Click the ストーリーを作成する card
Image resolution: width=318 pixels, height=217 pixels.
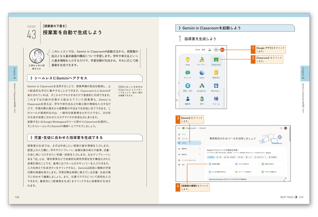tap(246, 172)
